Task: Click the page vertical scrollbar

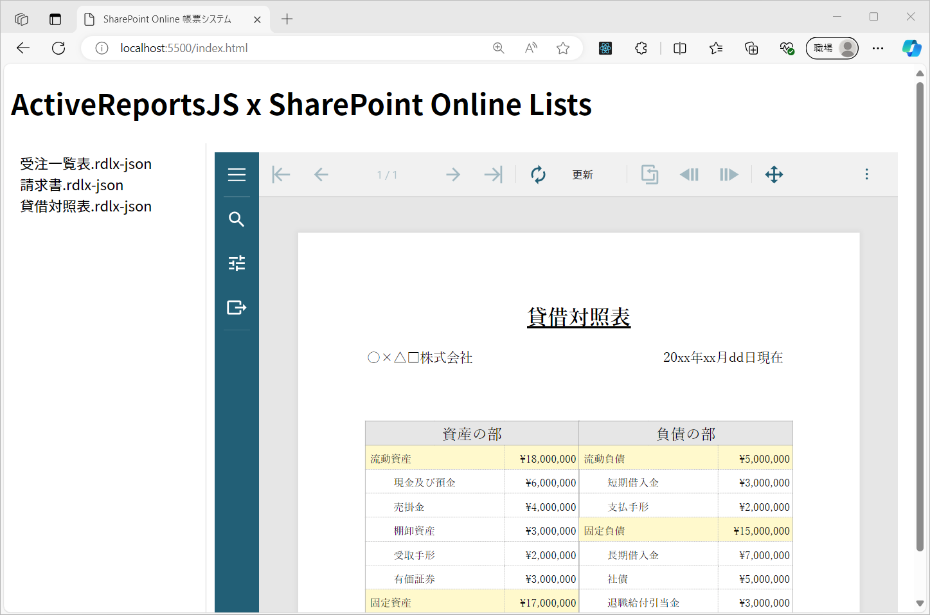Action: 920,317
